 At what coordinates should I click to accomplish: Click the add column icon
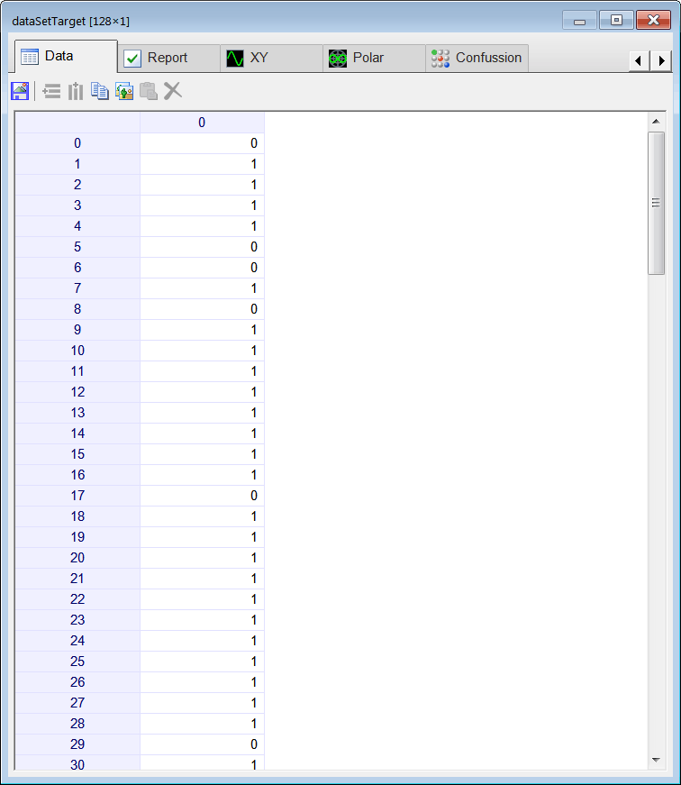click(76, 91)
